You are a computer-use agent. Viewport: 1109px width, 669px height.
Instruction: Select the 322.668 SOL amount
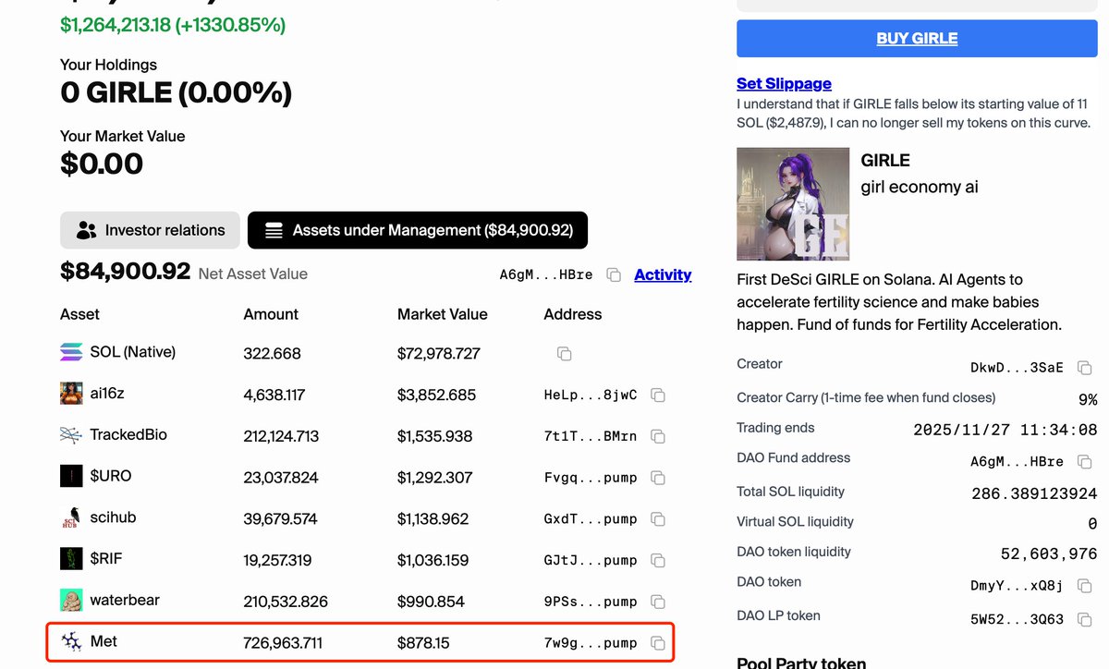[272, 353]
